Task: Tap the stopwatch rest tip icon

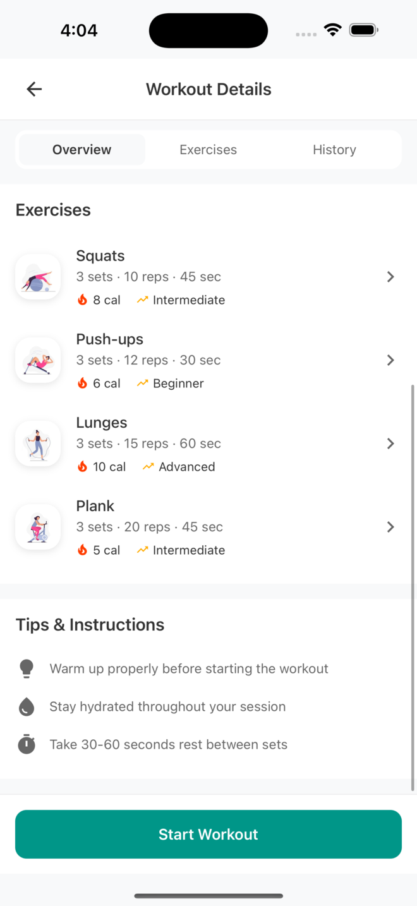Action: [27, 744]
